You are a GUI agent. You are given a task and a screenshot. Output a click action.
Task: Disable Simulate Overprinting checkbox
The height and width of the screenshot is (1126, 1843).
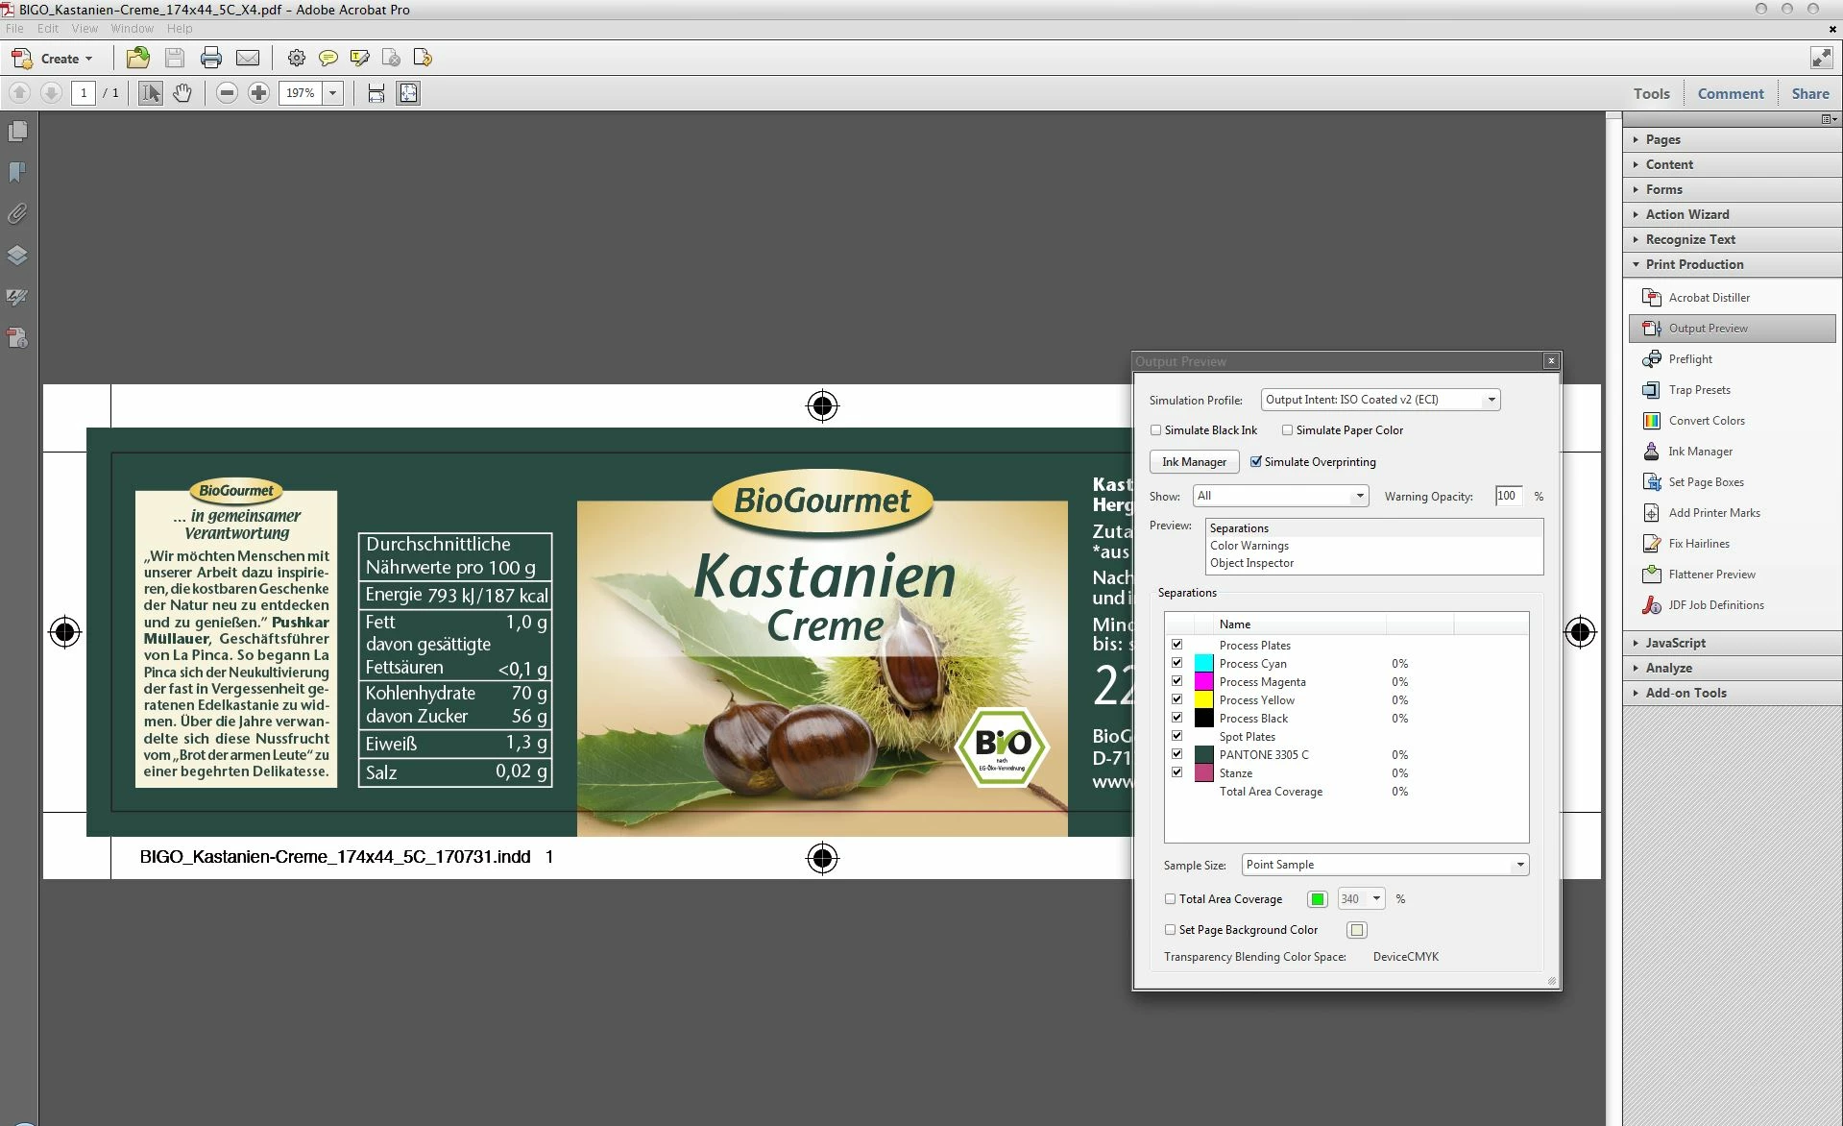coord(1256,462)
